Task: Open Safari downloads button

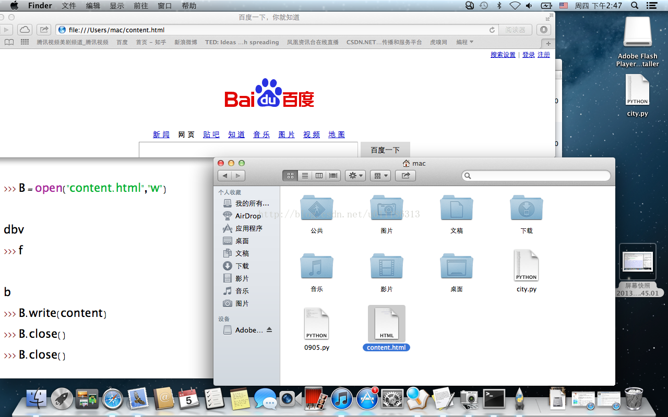Action: [544, 30]
